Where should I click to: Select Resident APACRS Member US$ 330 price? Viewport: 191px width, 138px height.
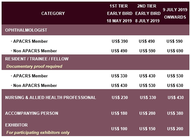(x=119, y=76)
